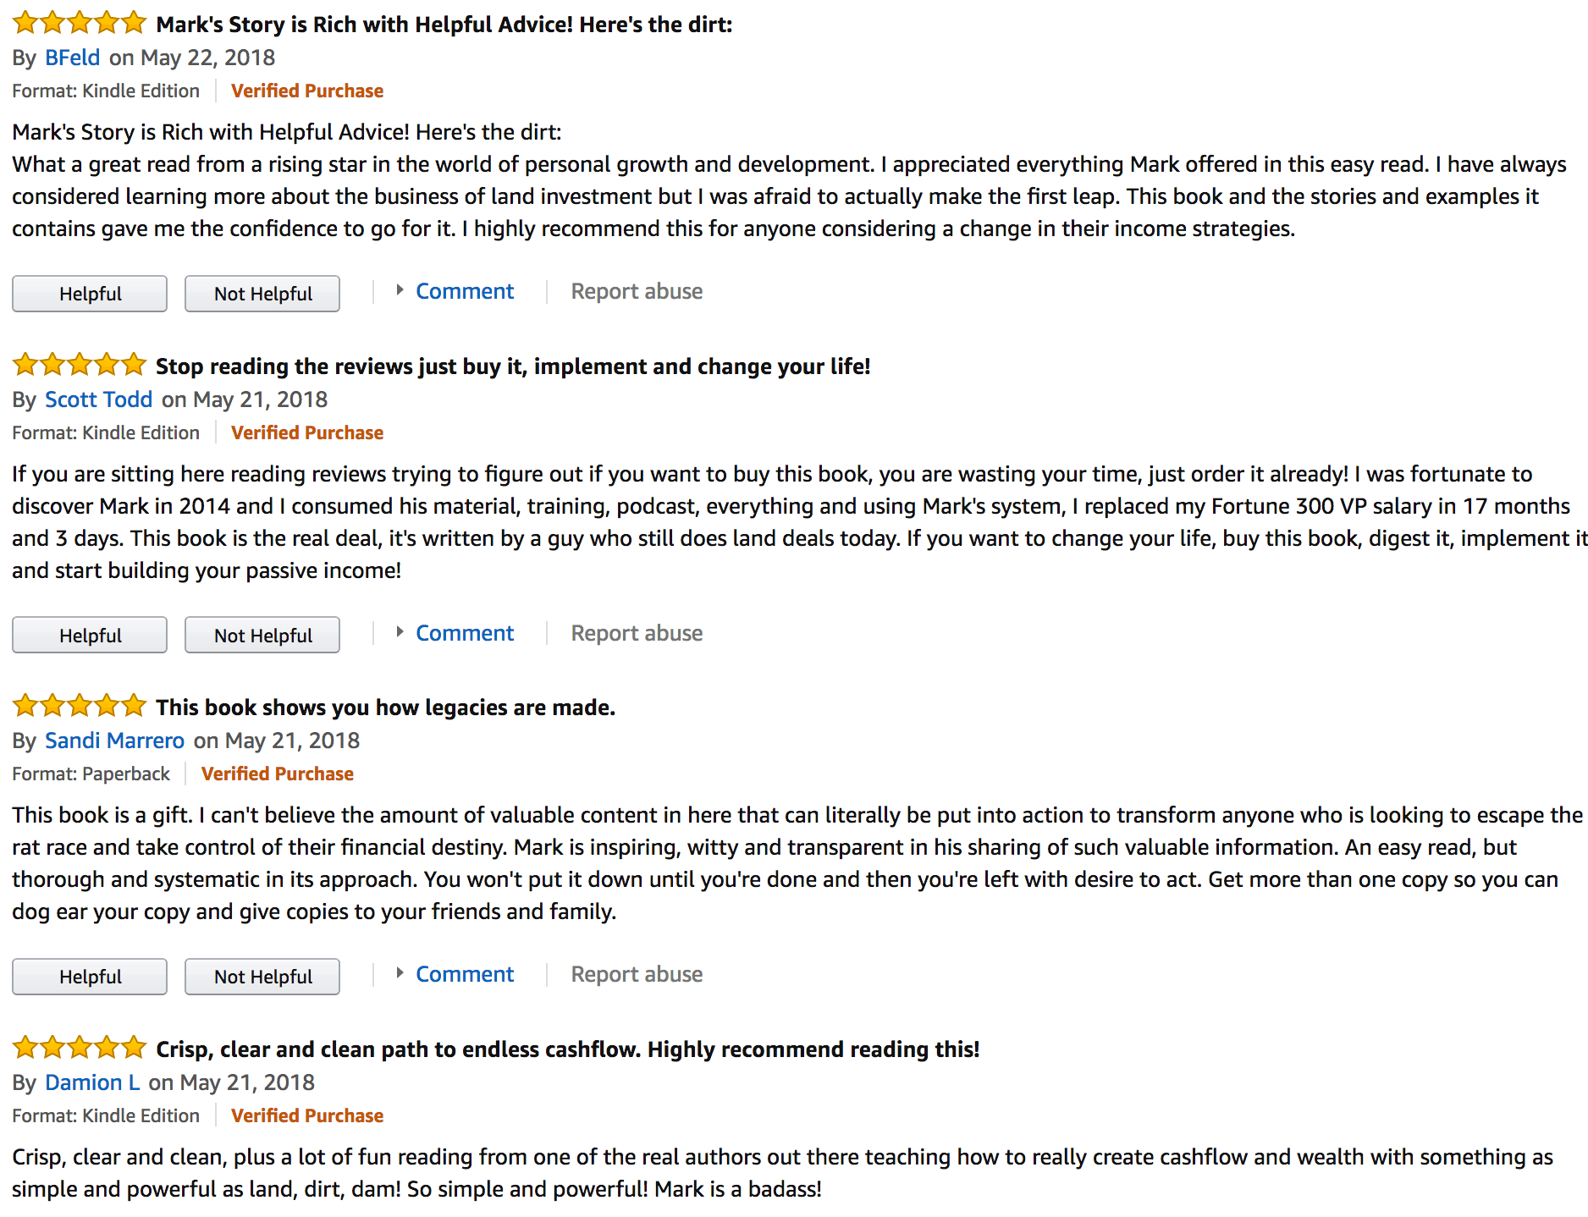Viewport: 1588px width, 1217px height.
Task: Mark BFeld's review as Helpful
Action: [x=90, y=294]
